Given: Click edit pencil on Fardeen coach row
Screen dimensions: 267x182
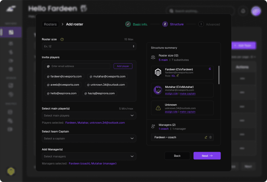Looking at the screenshot, I should coord(206,137).
